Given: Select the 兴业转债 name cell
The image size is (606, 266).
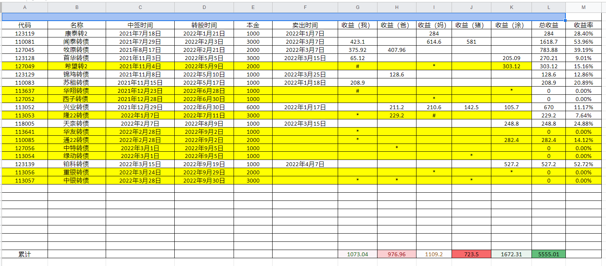Looking at the screenshot, I should pyautogui.click(x=77, y=107).
